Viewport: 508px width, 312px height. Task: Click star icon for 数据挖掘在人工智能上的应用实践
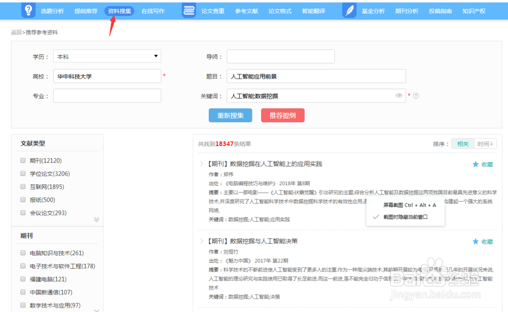tap(475, 164)
